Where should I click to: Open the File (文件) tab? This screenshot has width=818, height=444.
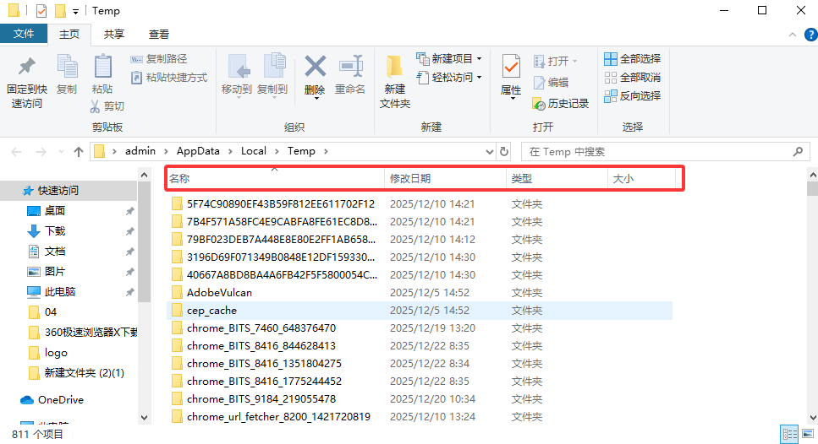coord(24,34)
